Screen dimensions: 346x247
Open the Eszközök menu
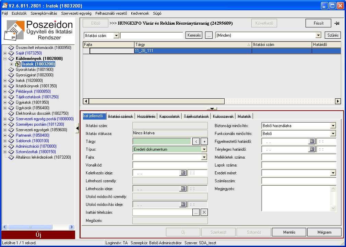[x=19, y=13]
